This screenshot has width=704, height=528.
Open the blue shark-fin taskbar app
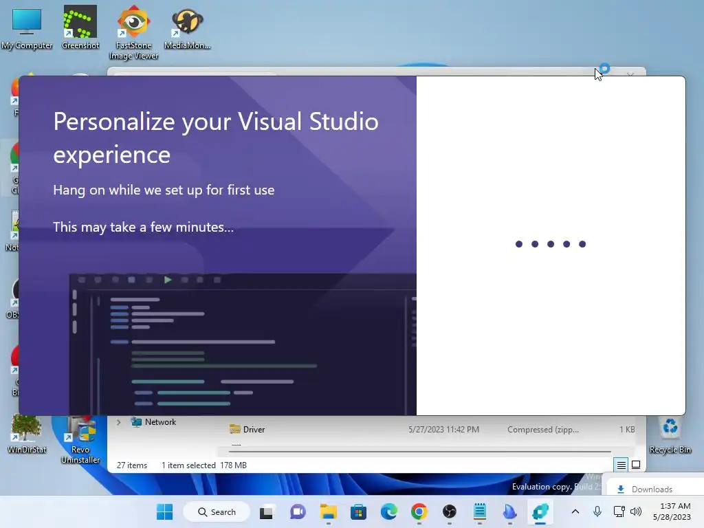click(509, 511)
